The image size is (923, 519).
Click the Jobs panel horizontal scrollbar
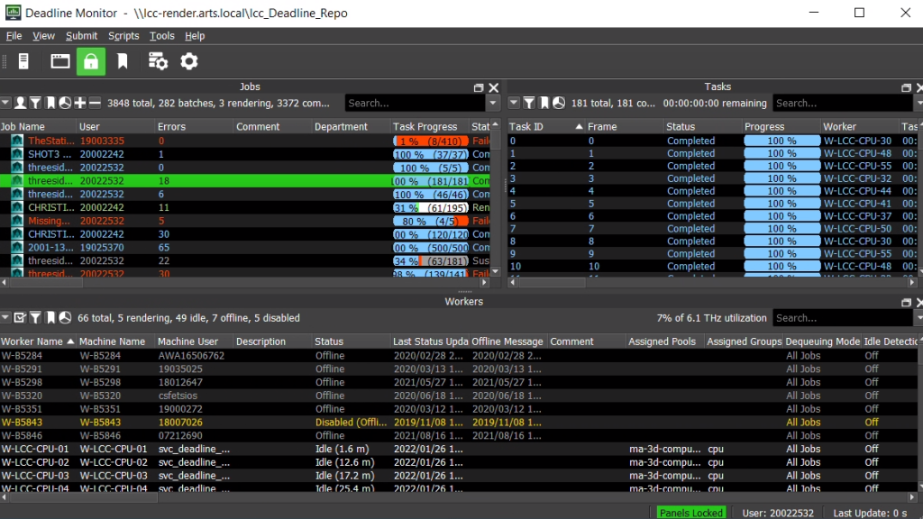point(46,282)
